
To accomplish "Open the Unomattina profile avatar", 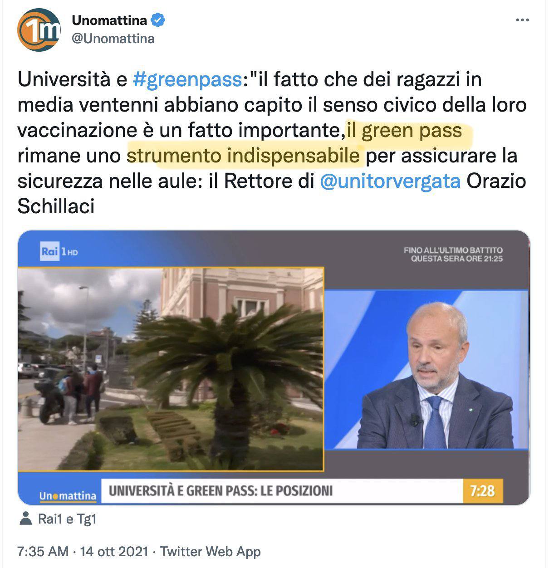I will point(39,30).
